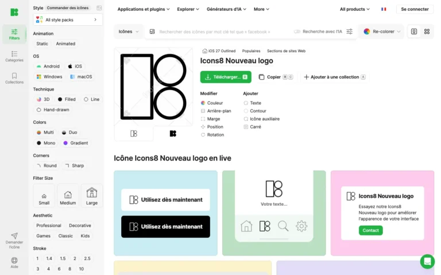Filter by Windows style
441x275 pixels.
point(49,77)
